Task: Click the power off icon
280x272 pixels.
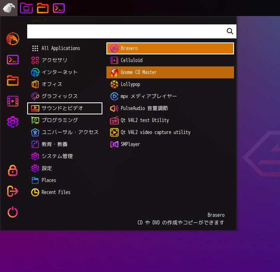Action: 13,212
